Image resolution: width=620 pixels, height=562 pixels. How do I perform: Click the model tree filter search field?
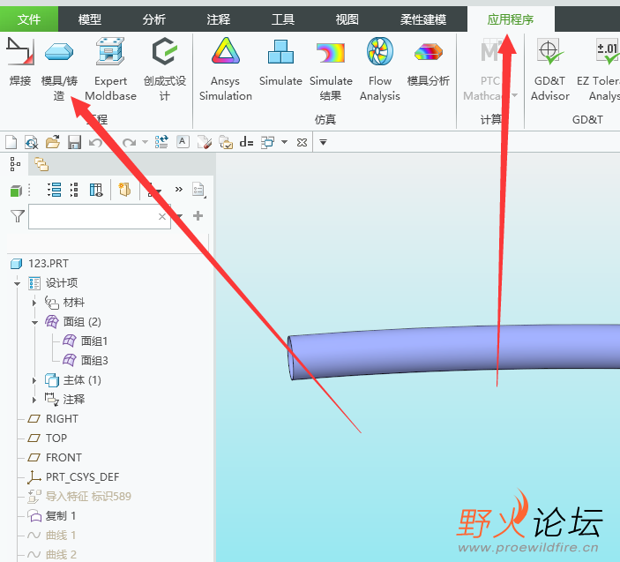(100, 216)
